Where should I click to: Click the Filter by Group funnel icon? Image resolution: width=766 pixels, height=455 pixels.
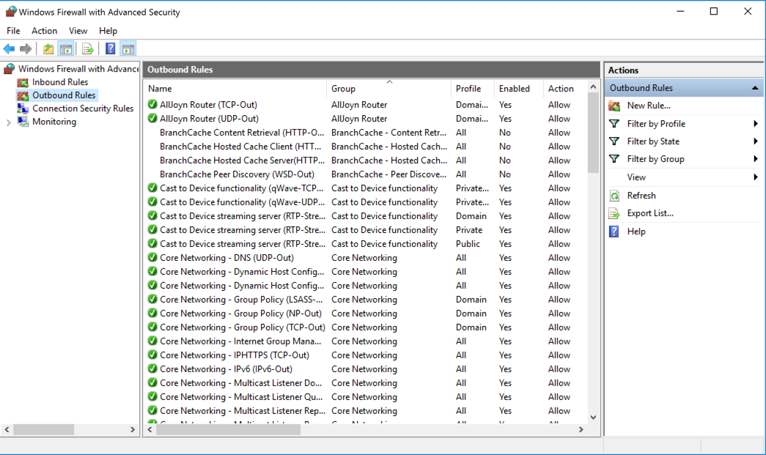614,159
